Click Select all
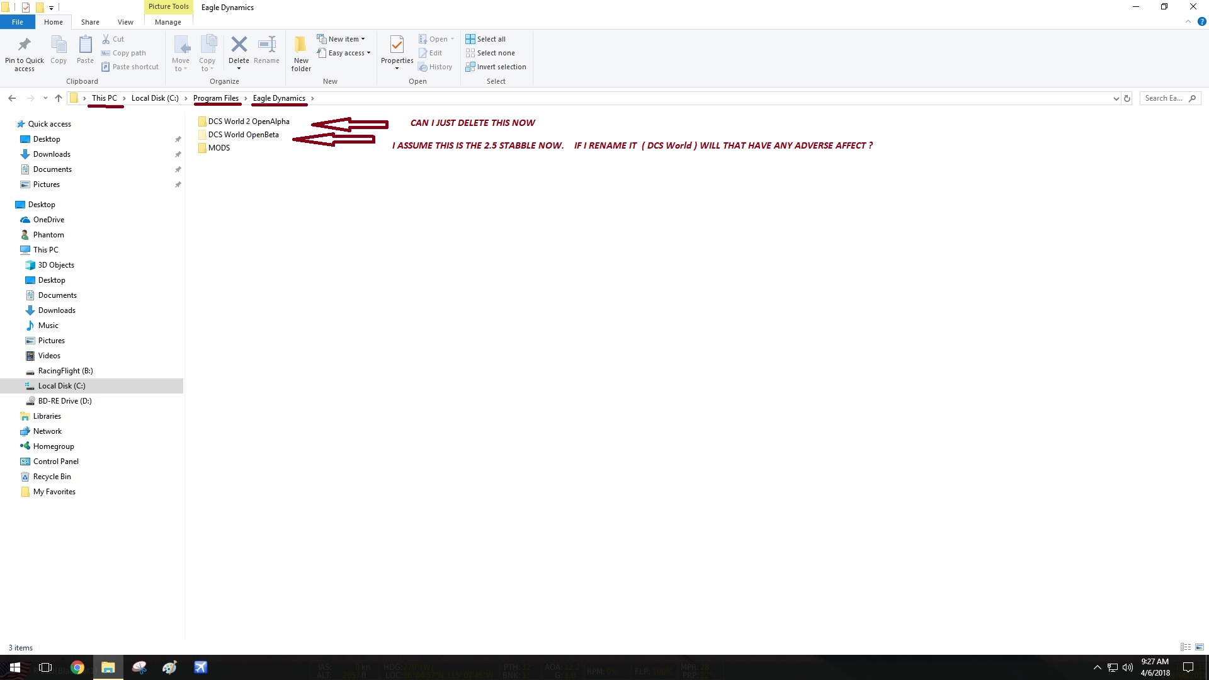The width and height of the screenshot is (1209, 680). [x=485, y=39]
